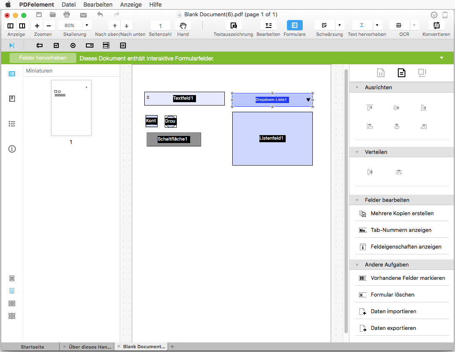Click Mehrere Kopien erstellen
Screen dimensions: 455x352
[402, 214]
